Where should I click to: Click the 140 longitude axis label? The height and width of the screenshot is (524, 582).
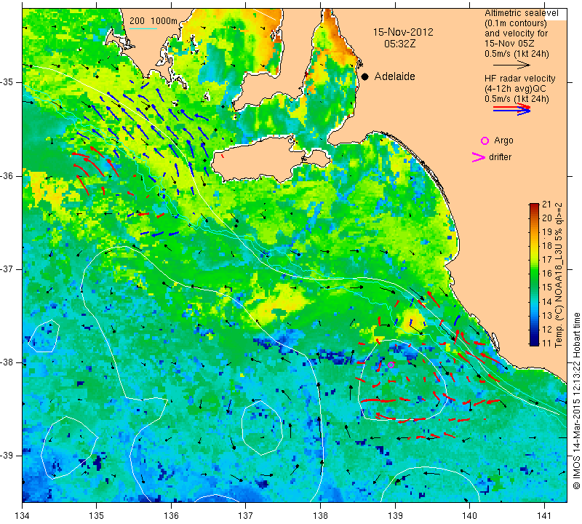point(469,516)
